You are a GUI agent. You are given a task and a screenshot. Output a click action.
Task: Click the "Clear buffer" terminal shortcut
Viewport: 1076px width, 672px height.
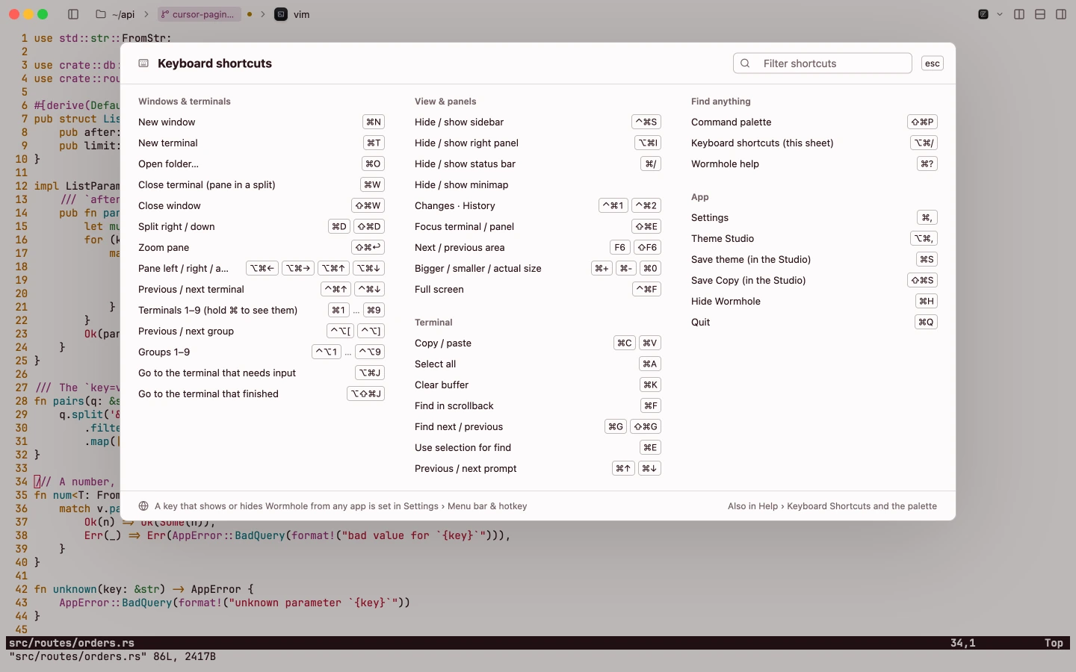(x=538, y=385)
